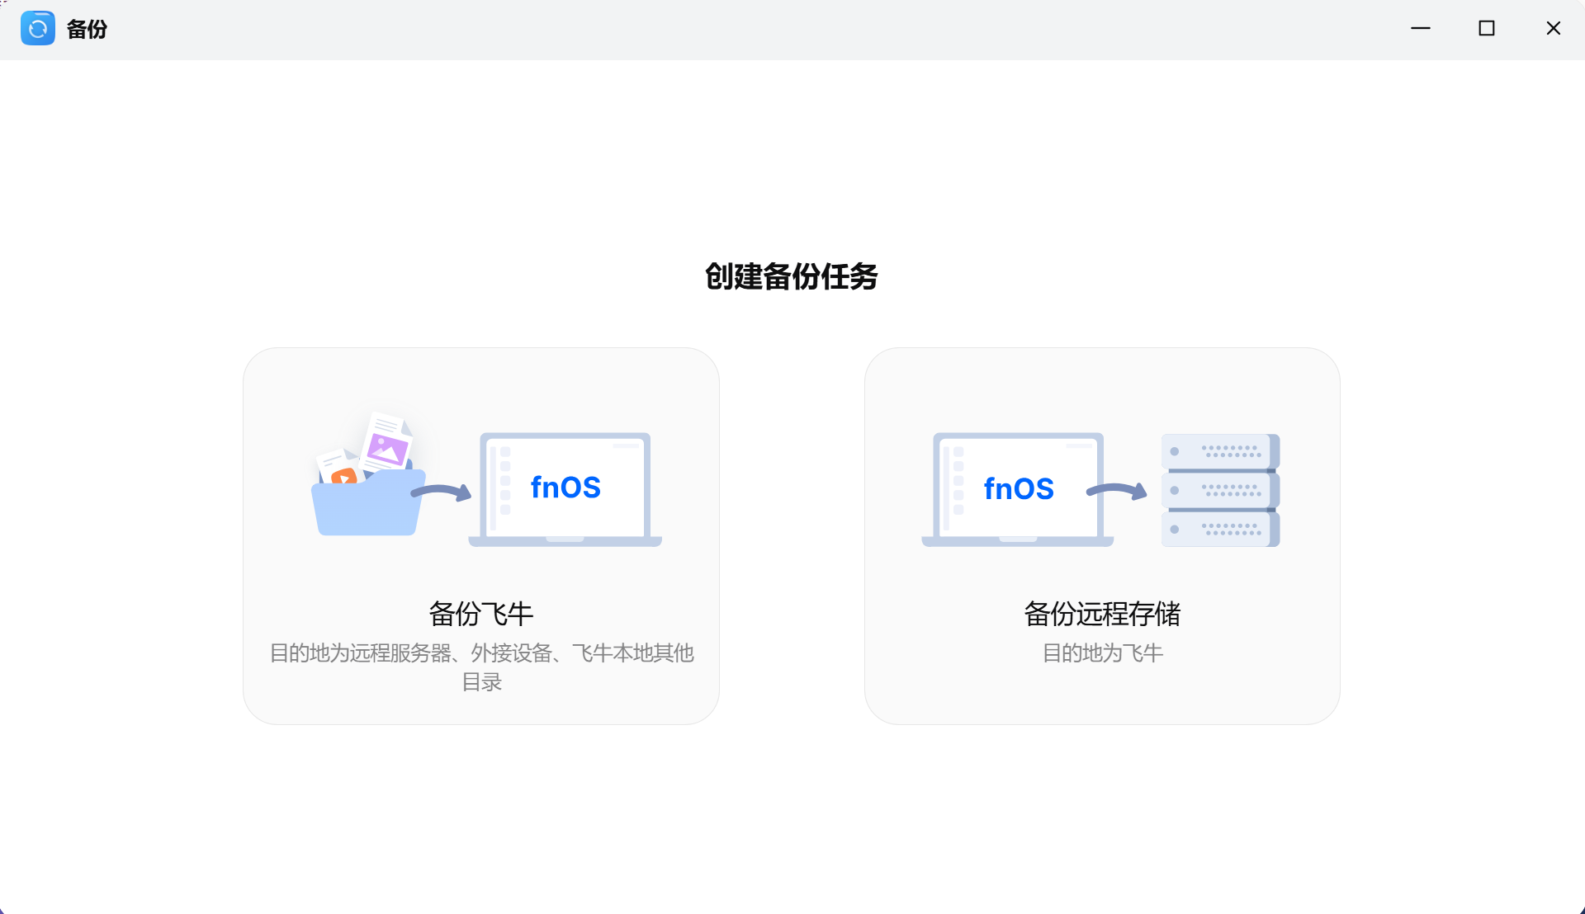Image resolution: width=1585 pixels, height=914 pixels.
Task: Close the backup window
Action: pyautogui.click(x=1553, y=28)
